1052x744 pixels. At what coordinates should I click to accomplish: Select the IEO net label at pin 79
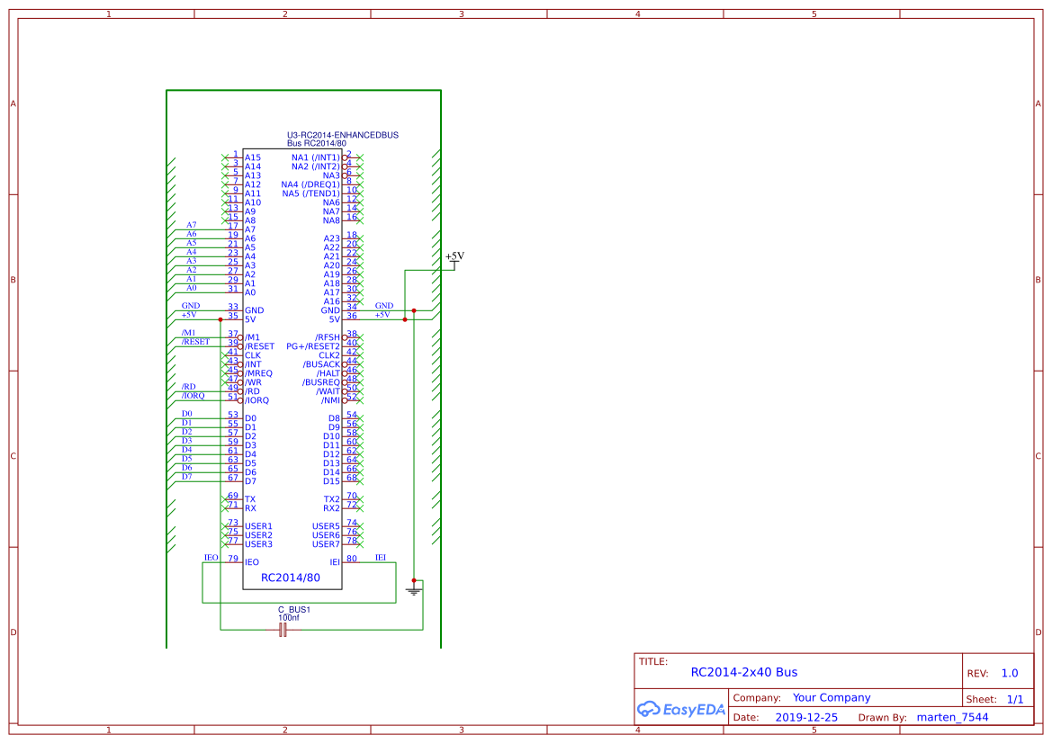[x=211, y=558]
